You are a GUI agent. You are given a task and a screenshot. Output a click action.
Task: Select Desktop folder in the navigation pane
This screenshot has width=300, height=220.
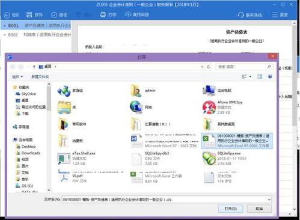point(26,147)
